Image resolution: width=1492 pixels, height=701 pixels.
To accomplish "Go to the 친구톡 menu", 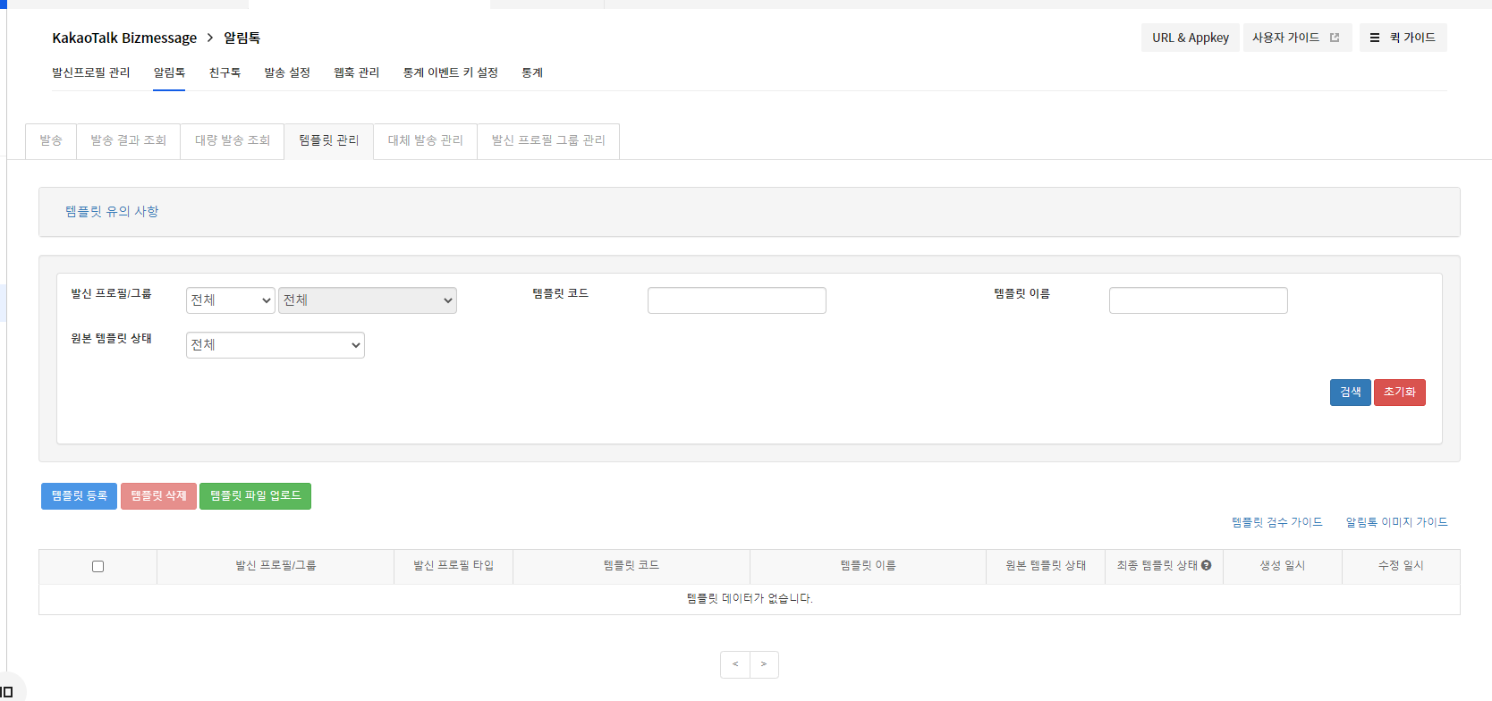I will [x=225, y=72].
